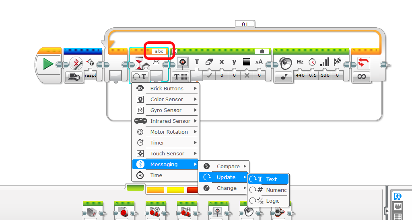Edit the 'raspb' connection name field
412x220 pixels.
[x=91, y=75]
